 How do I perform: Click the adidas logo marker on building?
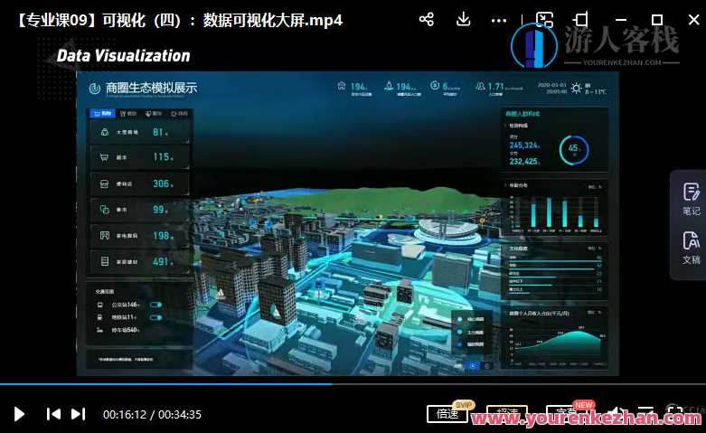221,294
